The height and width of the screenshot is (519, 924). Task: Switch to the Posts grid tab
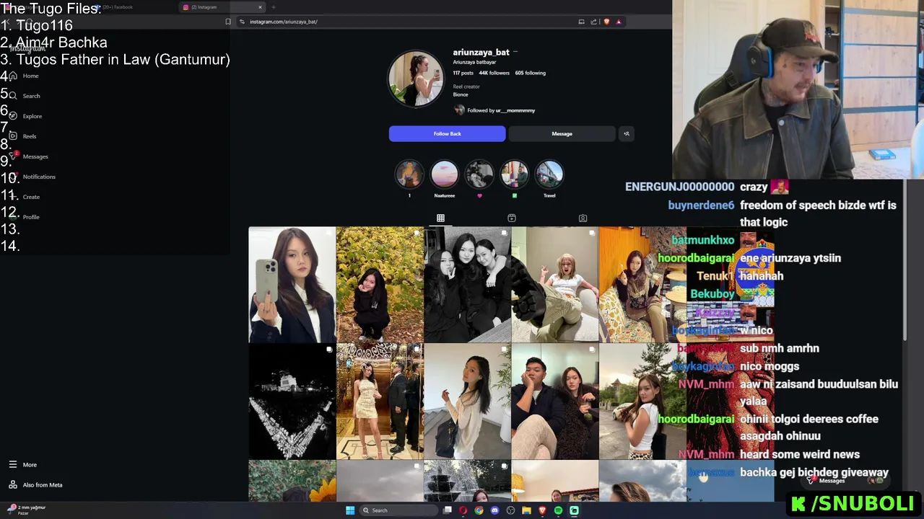pos(440,218)
